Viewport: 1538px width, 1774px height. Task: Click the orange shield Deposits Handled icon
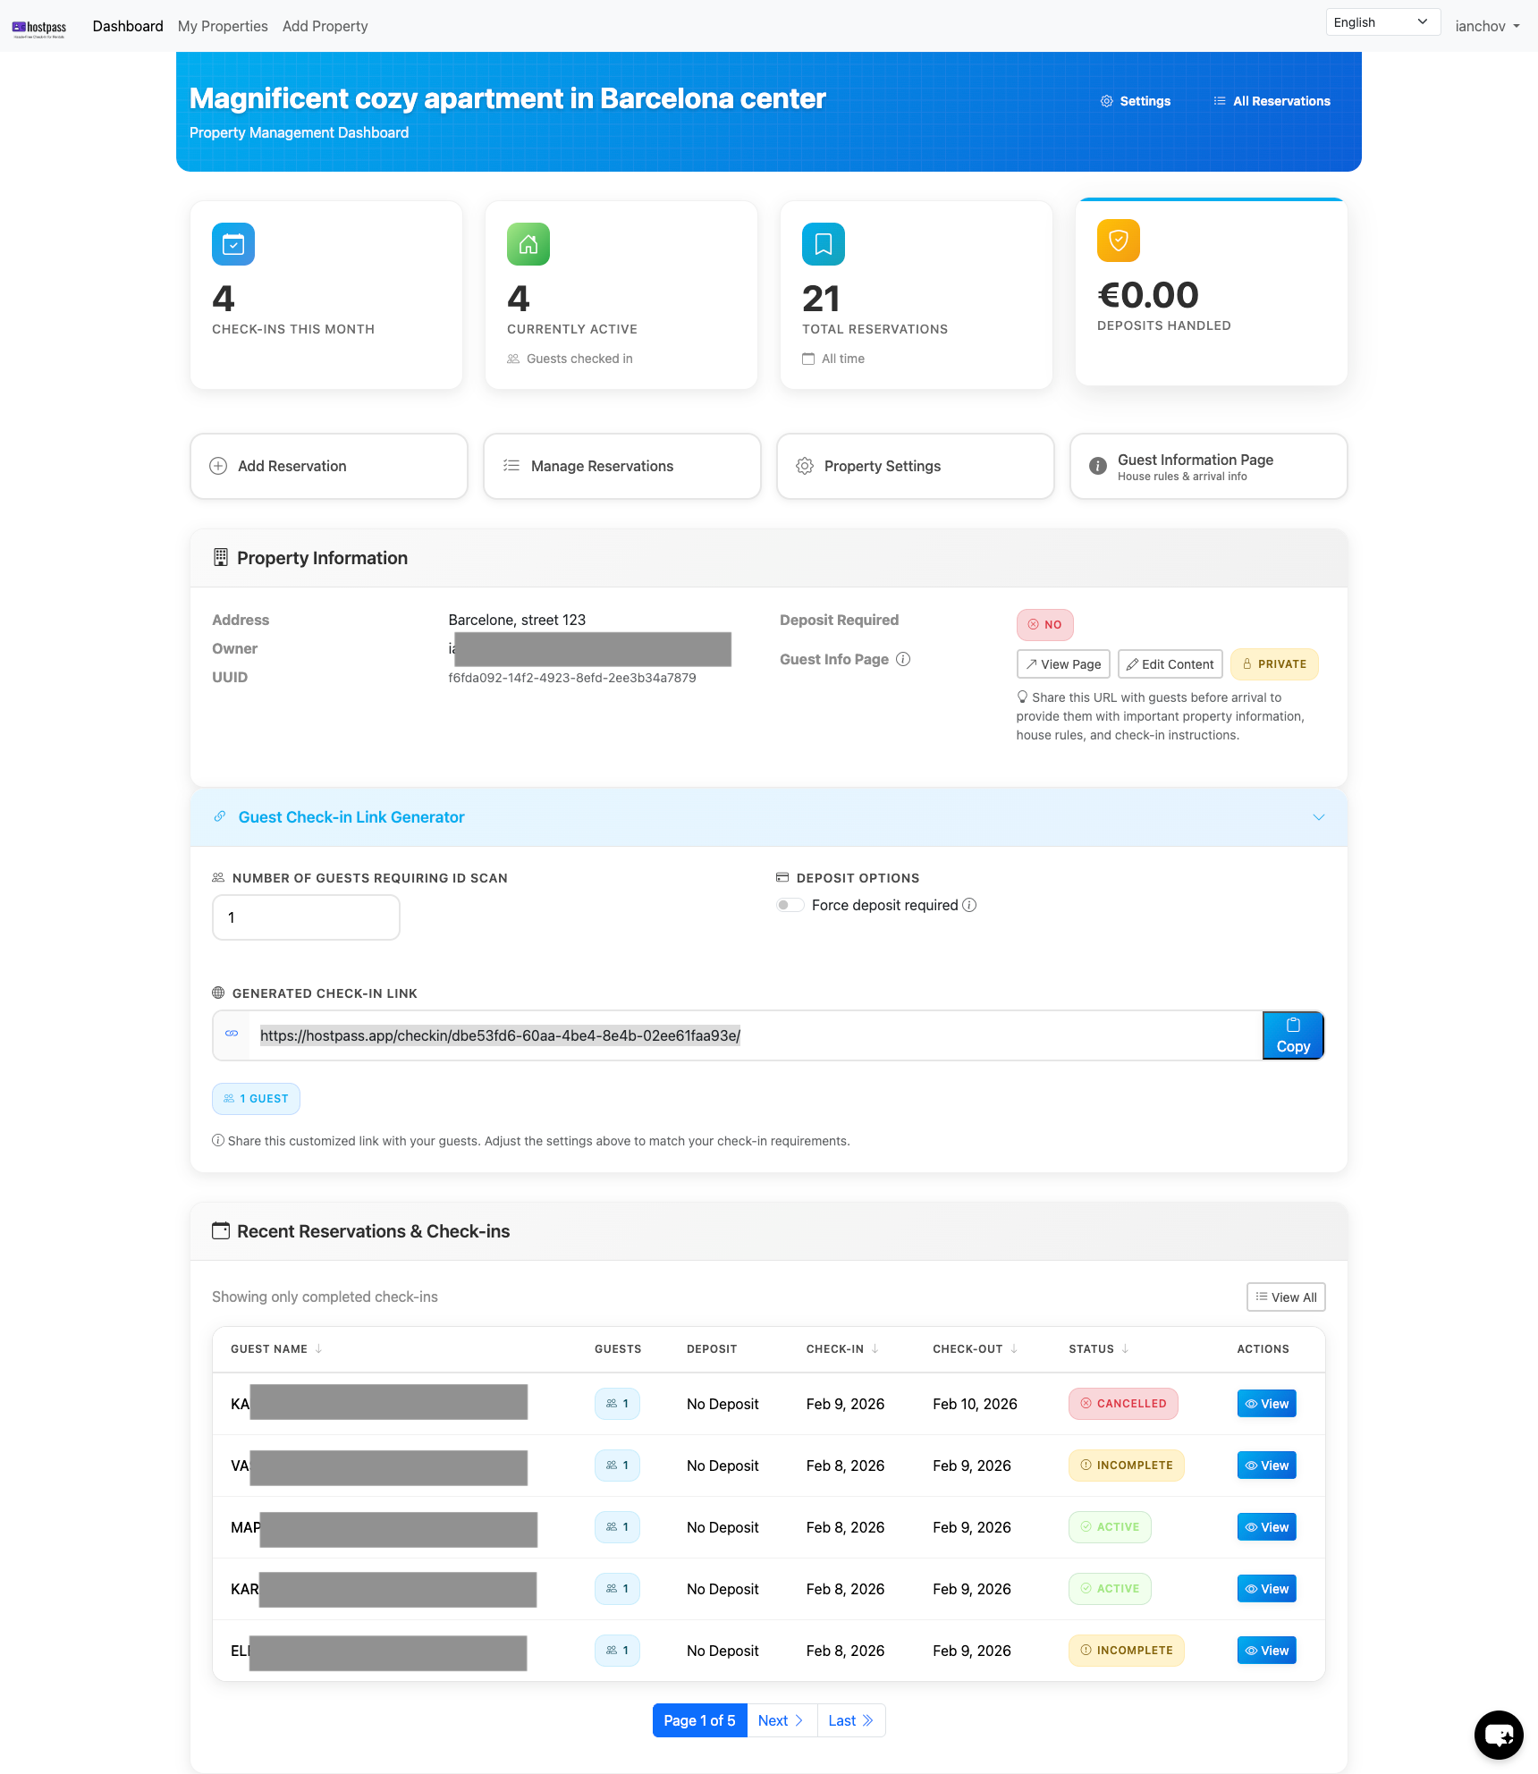pyautogui.click(x=1119, y=241)
